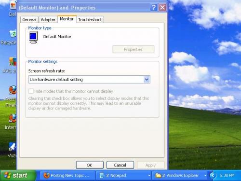
Task: Expand the Windows Explorer taskbar group arrow
Action: (x=205, y=175)
